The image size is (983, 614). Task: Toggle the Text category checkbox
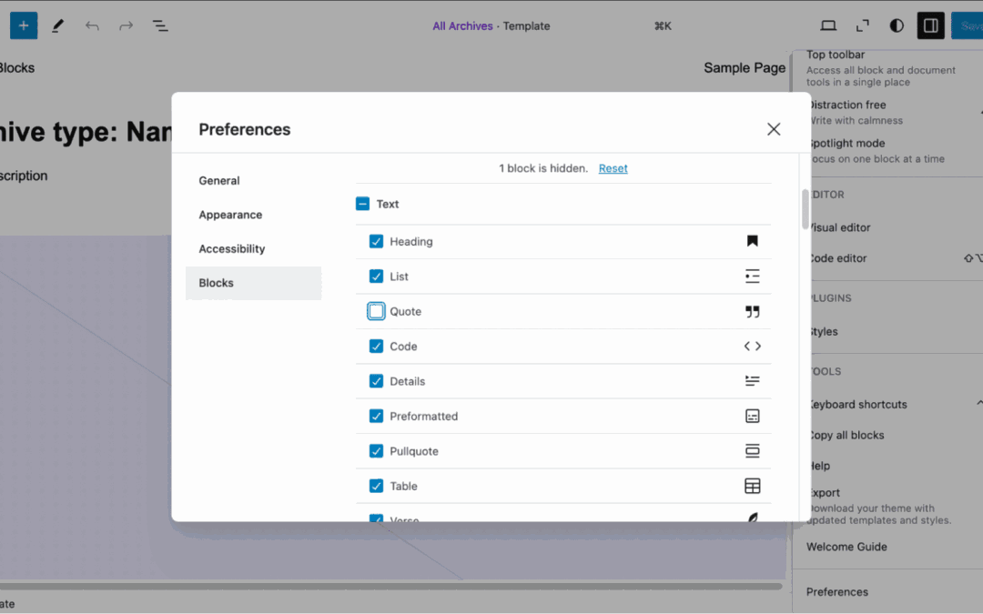tap(362, 204)
